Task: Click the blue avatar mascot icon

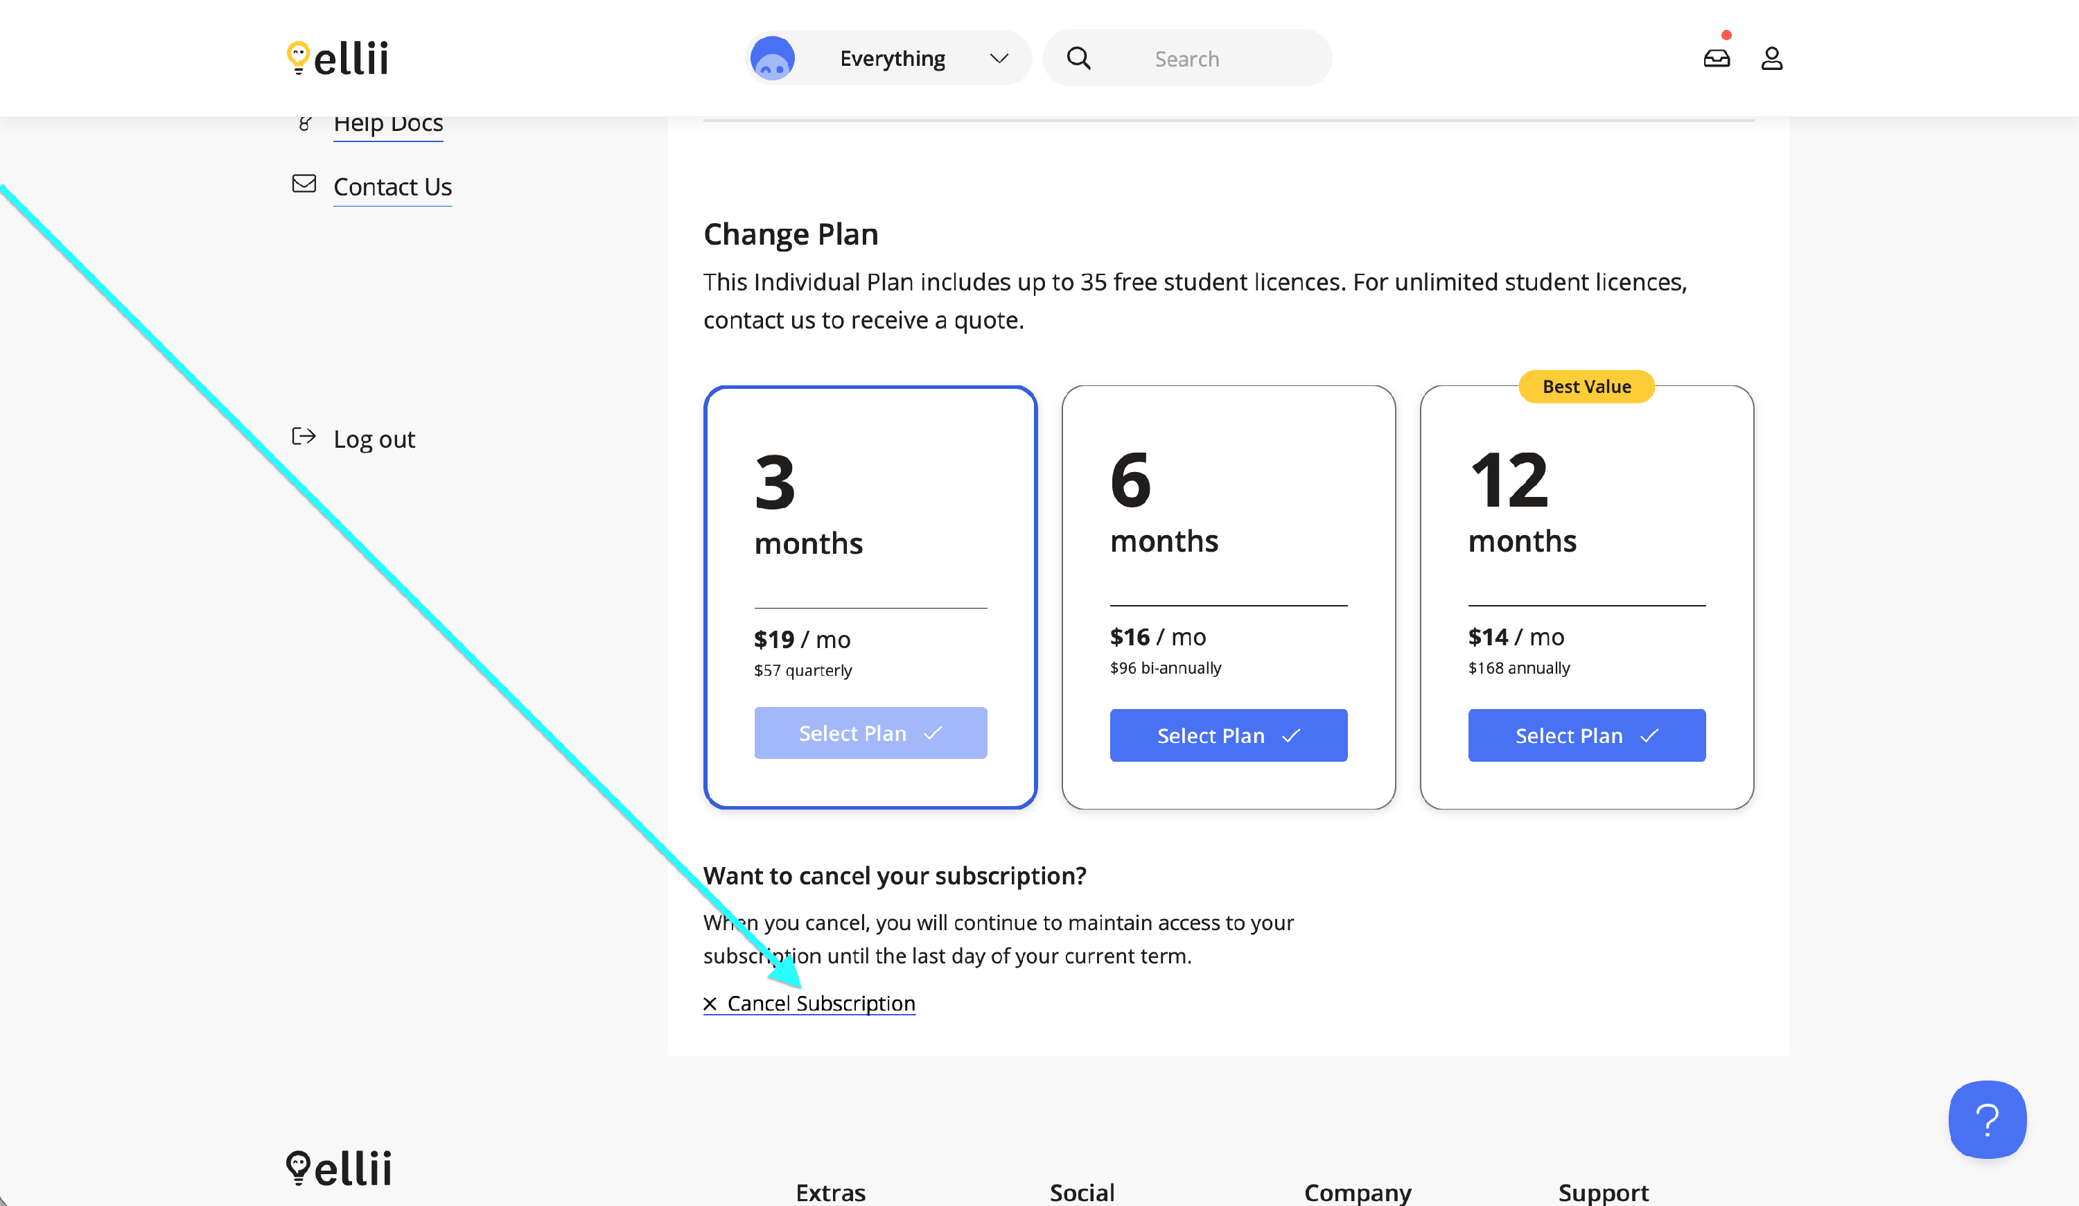Action: tap(772, 59)
